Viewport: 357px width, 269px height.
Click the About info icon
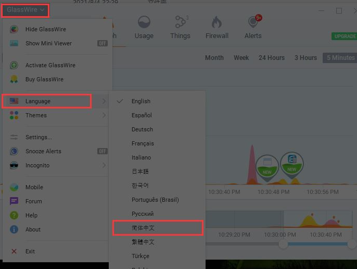[14, 229]
